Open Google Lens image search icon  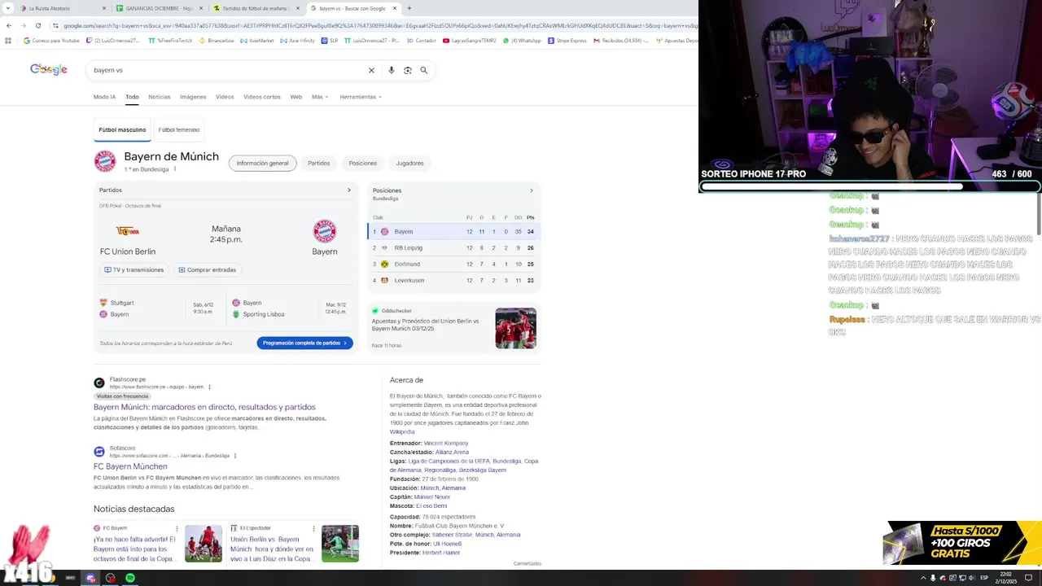click(x=408, y=70)
